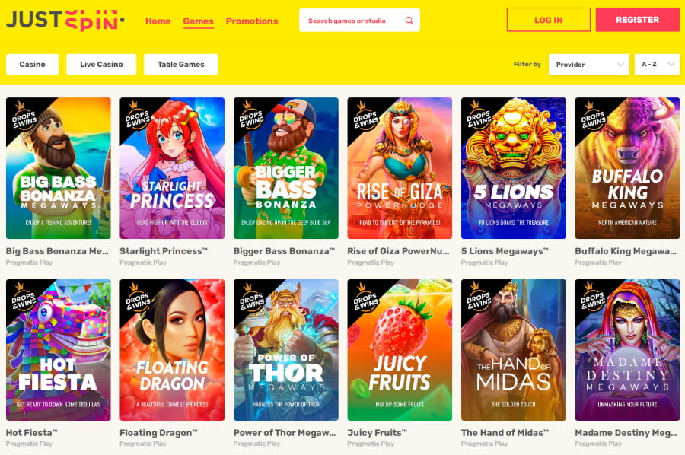The height and width of the screenshot is (455, 685).
Task: Expand the Provider filter dropdown
Action: [x=588, y=64]
